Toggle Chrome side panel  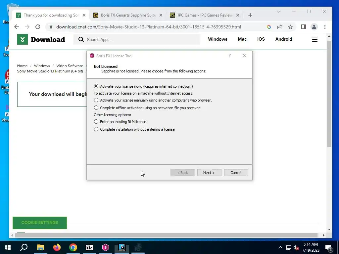(x=303, y=27)
